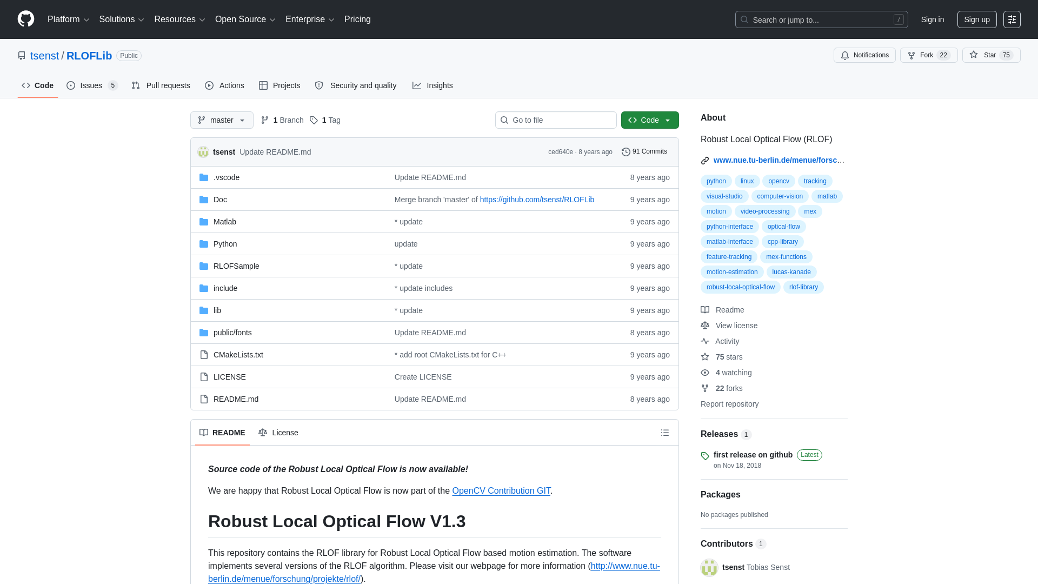Expand the Solutions menu
Screen dimensions: 1038x584
click(122, 19)
